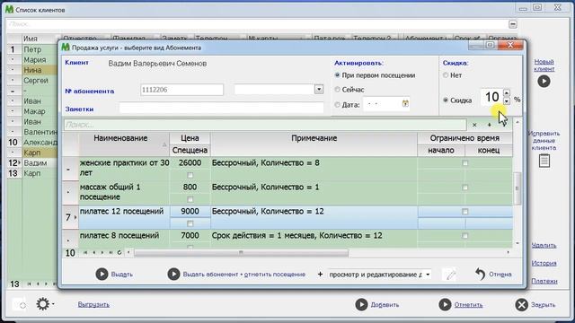Viewport: 575px width, 323px height.
Task: Open the settings gear in client list window
Action: (x=43, y=304)
